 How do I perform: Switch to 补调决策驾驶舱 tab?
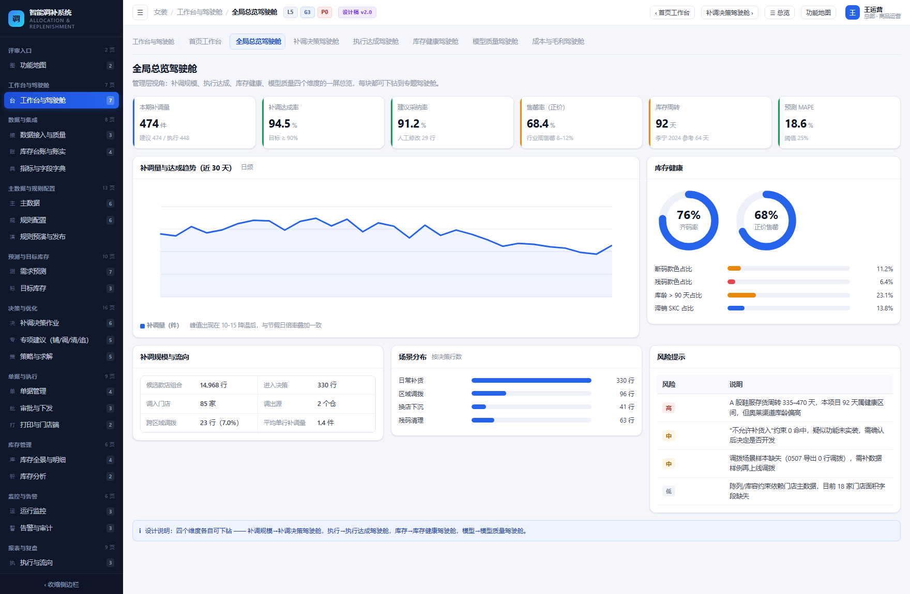[316, 41]
